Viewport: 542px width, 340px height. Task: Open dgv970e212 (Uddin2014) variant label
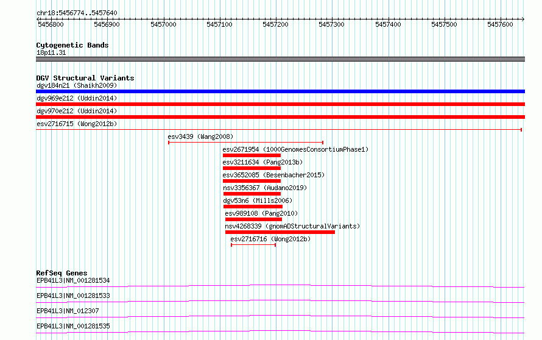[77, 111]
